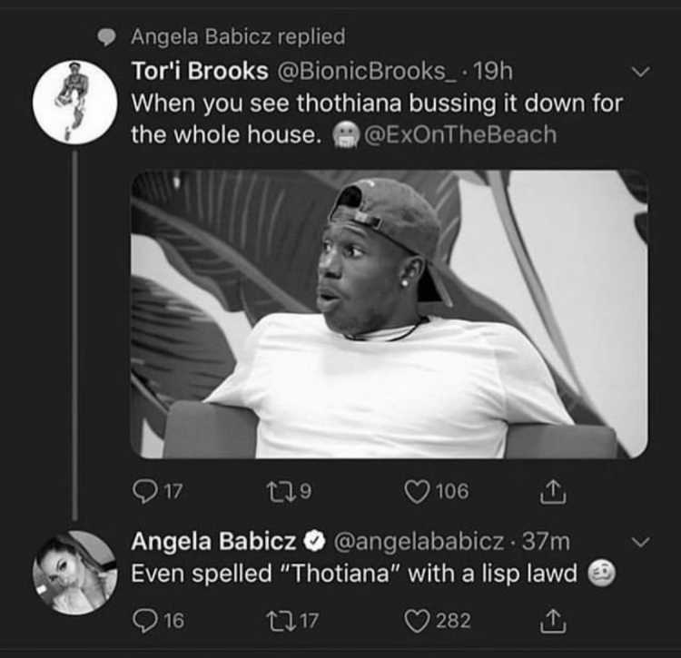Image resolution: width=681 pixels, height=658 pixels.
Task: Click the Tor'i Brooks display name
Action: pos(200,71)
